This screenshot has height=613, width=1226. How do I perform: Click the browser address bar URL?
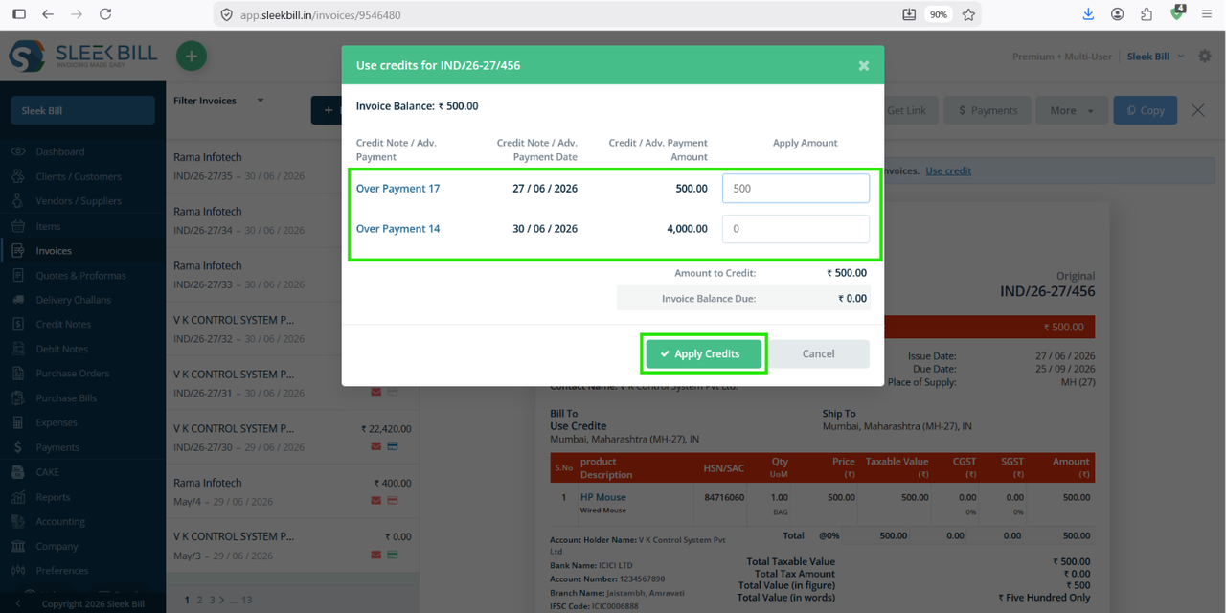pyautogui.click(x=320, y=15)
